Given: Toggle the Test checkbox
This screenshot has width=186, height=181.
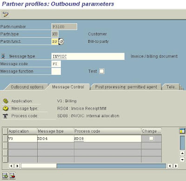Looking at the screenshot, I should pos(102,71).
